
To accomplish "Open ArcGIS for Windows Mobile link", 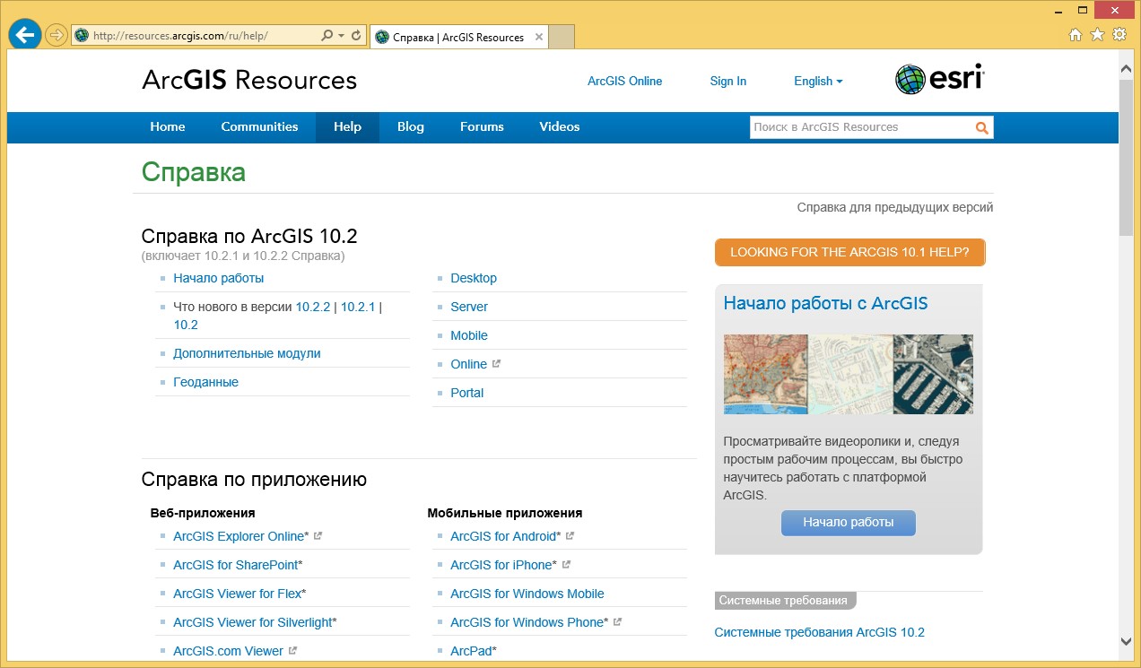I will click(527, 594).
